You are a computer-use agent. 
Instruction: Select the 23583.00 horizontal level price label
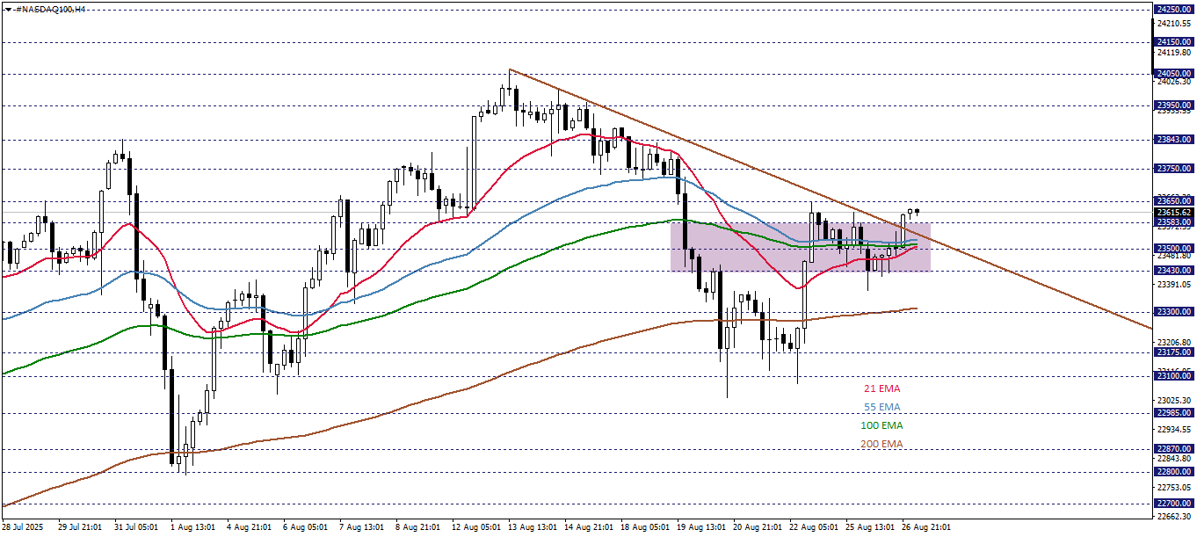(1174, 223)
